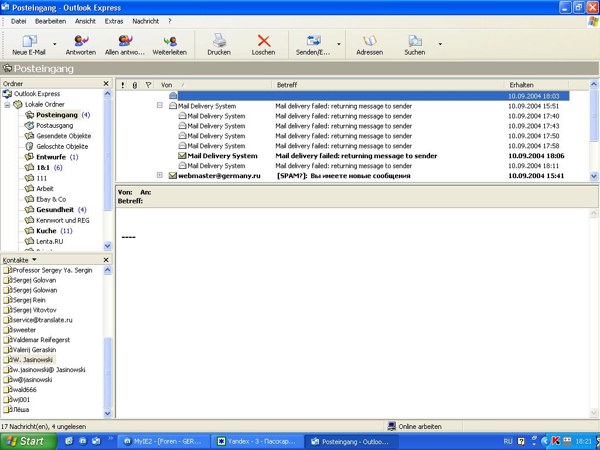Open the Gesendete Objekte folder
Image resolution: width=600 pixels, height=450 pixels.
(x=58, y=136)
